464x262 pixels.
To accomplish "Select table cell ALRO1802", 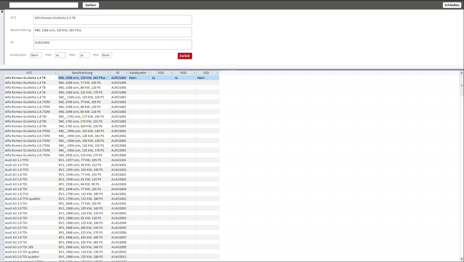I will [x=119, y=121].
